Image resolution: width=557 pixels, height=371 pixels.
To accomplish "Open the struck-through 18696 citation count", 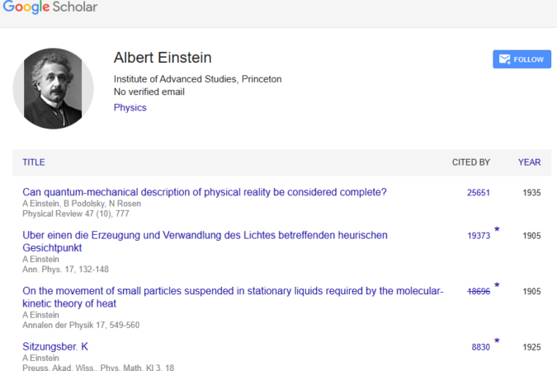I will point(479,292).
